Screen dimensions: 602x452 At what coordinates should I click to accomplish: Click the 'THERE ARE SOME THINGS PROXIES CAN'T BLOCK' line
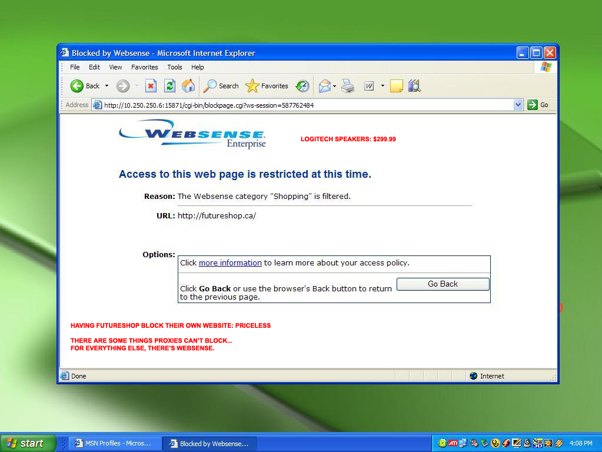pos(151,341)
